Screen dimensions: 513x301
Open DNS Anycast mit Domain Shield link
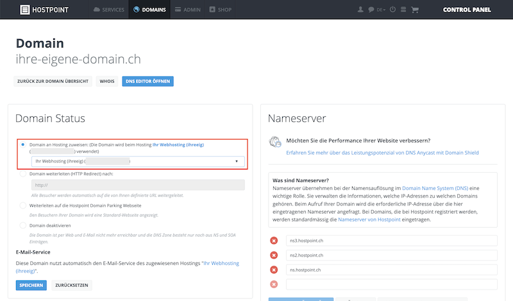382,153
